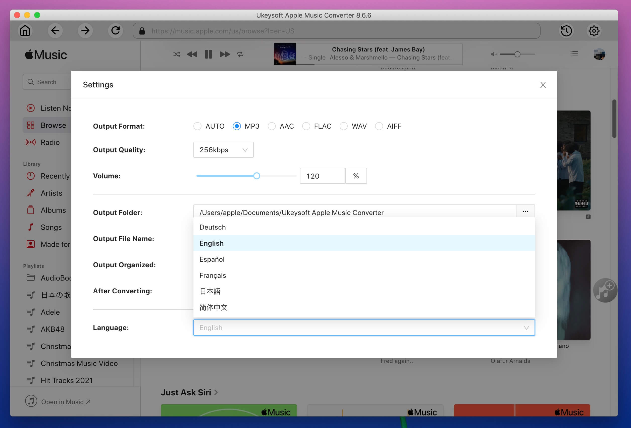Screen dimensions: 631x428
Task: Click the fast-forward/next track icon
Action: pyautogui.click(x=224, y=54)
